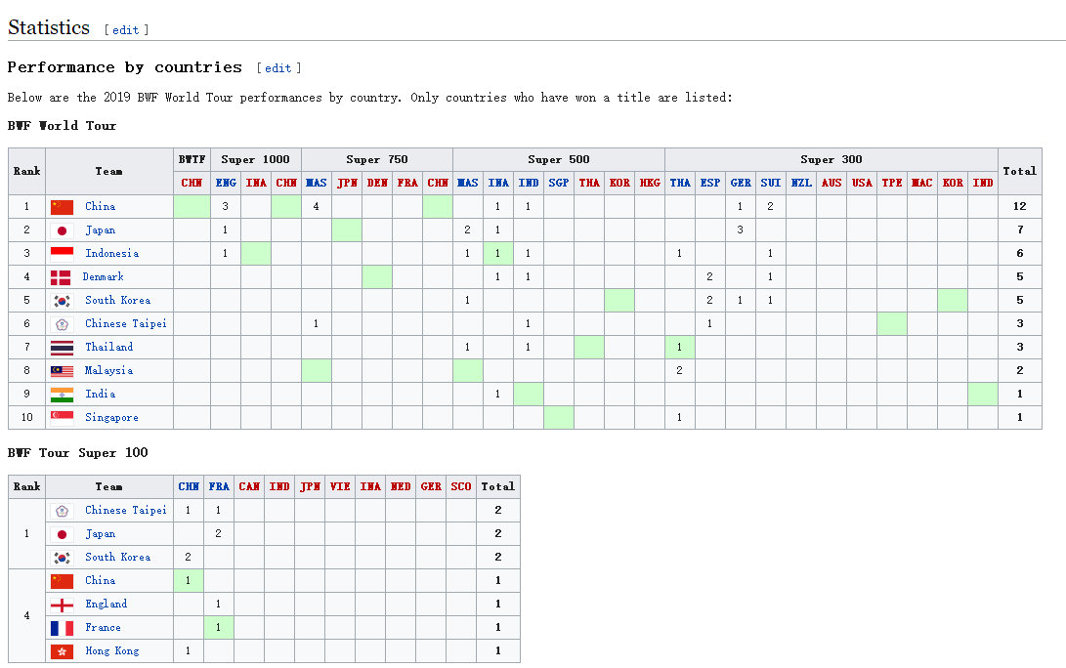Click the Hong Kong flag icon

(62, 651)
